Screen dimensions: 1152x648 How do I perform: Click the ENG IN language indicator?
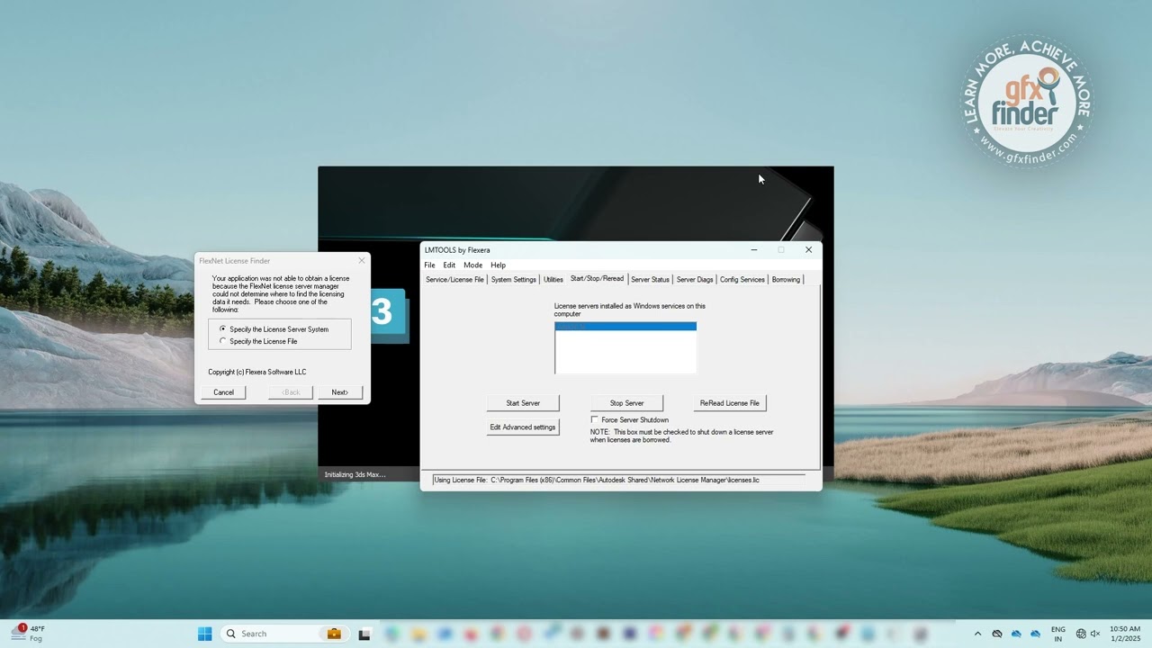[x=1058, y=634]
